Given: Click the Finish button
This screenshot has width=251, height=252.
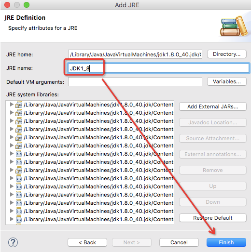Looking at the screenshot, I should tap(226, 242).
